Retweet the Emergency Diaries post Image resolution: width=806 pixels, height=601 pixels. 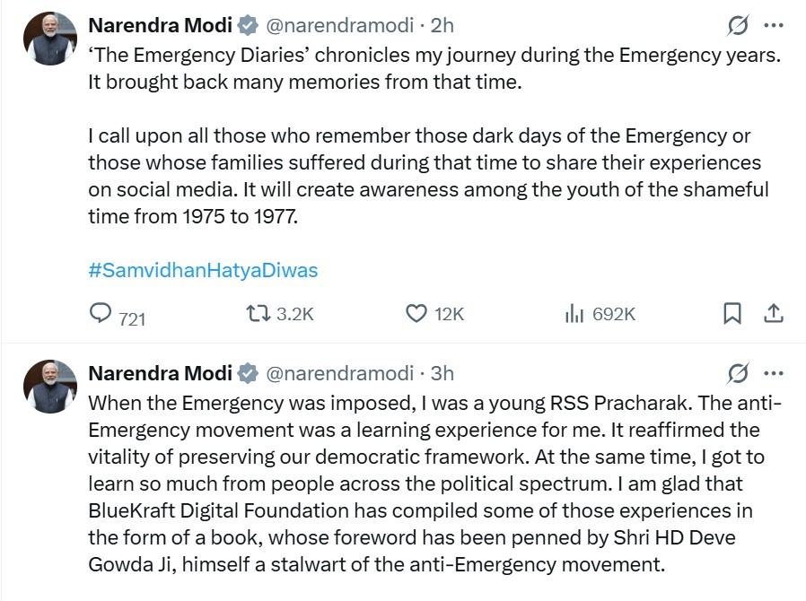(x=257, y=313)
